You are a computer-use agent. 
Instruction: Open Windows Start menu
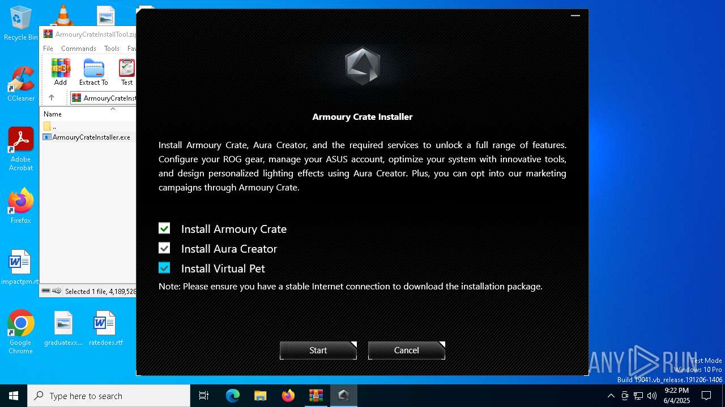tap(14, 396)
